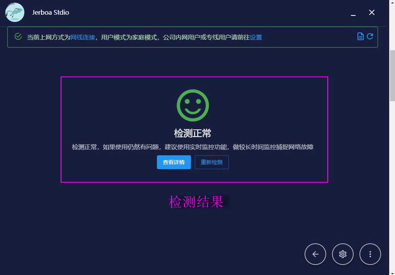Click the 检测正常 heading text

click(192, 132)
